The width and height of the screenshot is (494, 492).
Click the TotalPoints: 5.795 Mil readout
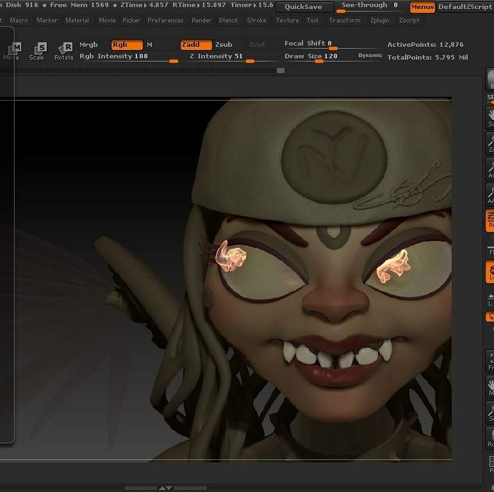(x=427, y=57)
